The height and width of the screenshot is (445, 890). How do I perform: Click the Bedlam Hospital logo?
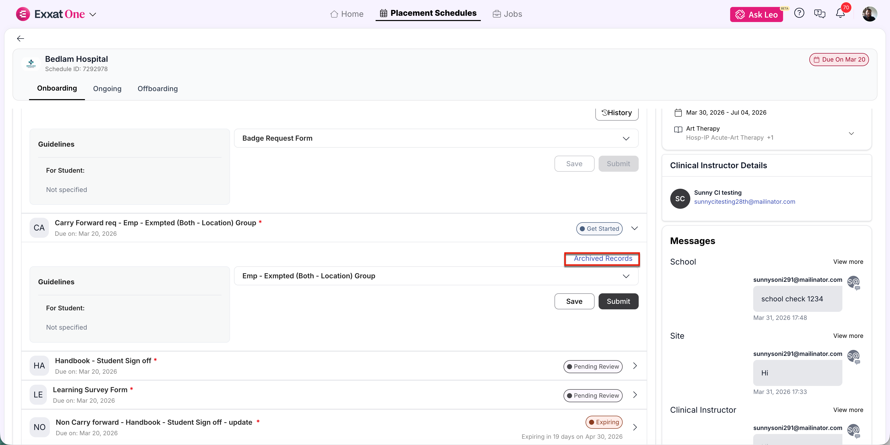(x=31, y=64)
